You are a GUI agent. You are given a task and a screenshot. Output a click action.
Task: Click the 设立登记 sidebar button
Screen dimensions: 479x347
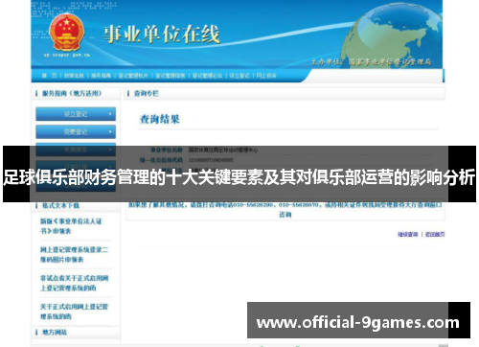point(76,114)
